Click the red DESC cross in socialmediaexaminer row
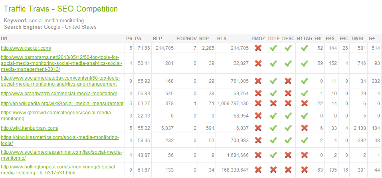This screenshot has width=382, height=178. pyautogui.click(x=288, y=155)
